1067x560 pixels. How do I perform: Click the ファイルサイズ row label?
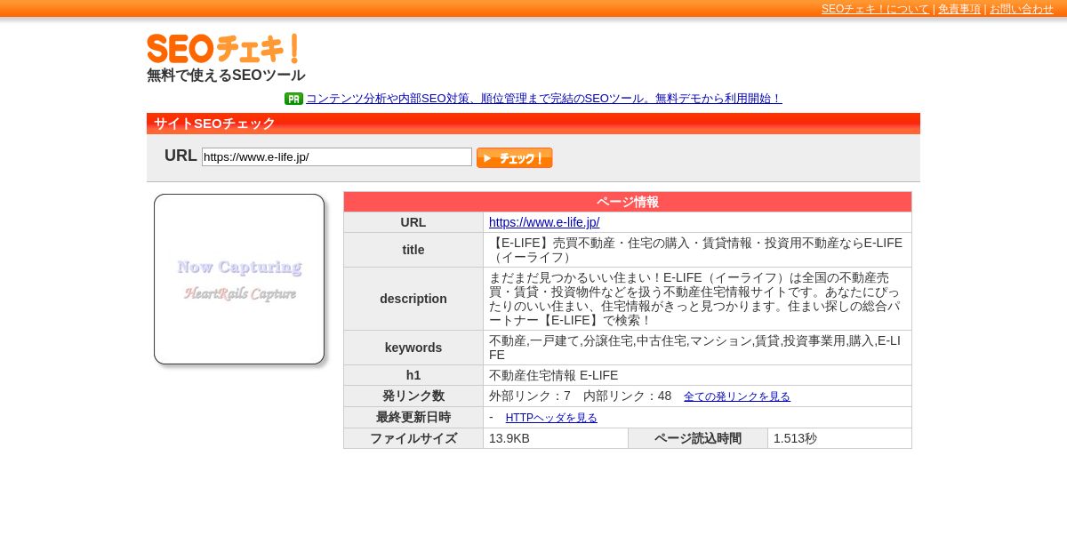click(x=413, y=438)
